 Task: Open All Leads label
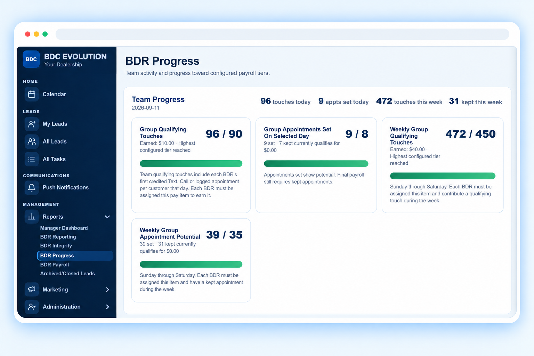click(x=55, y=141)
